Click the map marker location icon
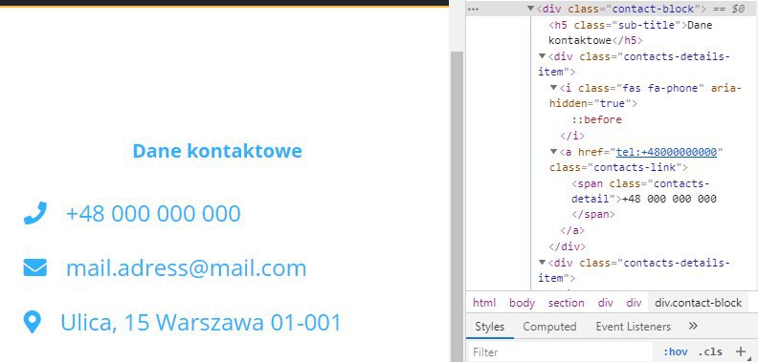 pyautogui.click(x=32, y=322)
